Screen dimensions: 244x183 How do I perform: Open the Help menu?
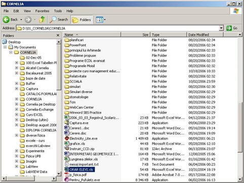click(69, 11)
